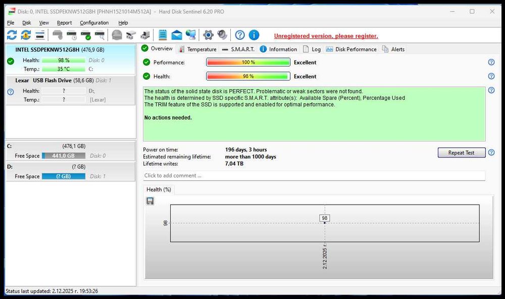The image size is (505, 299).
Task: Click the Health 98 % bar in Overview
Action: [248, 76]
